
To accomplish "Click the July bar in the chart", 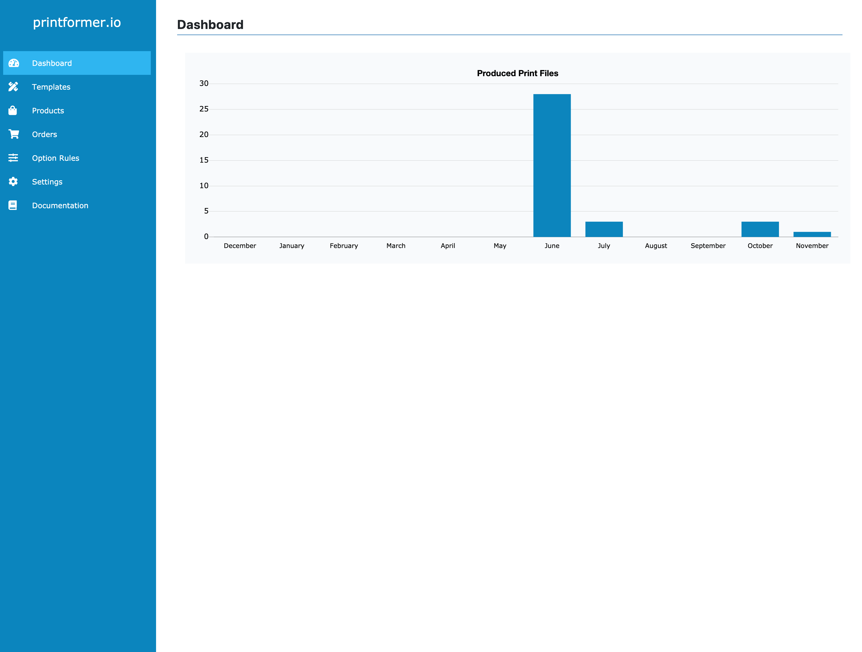I will [604, 229].
